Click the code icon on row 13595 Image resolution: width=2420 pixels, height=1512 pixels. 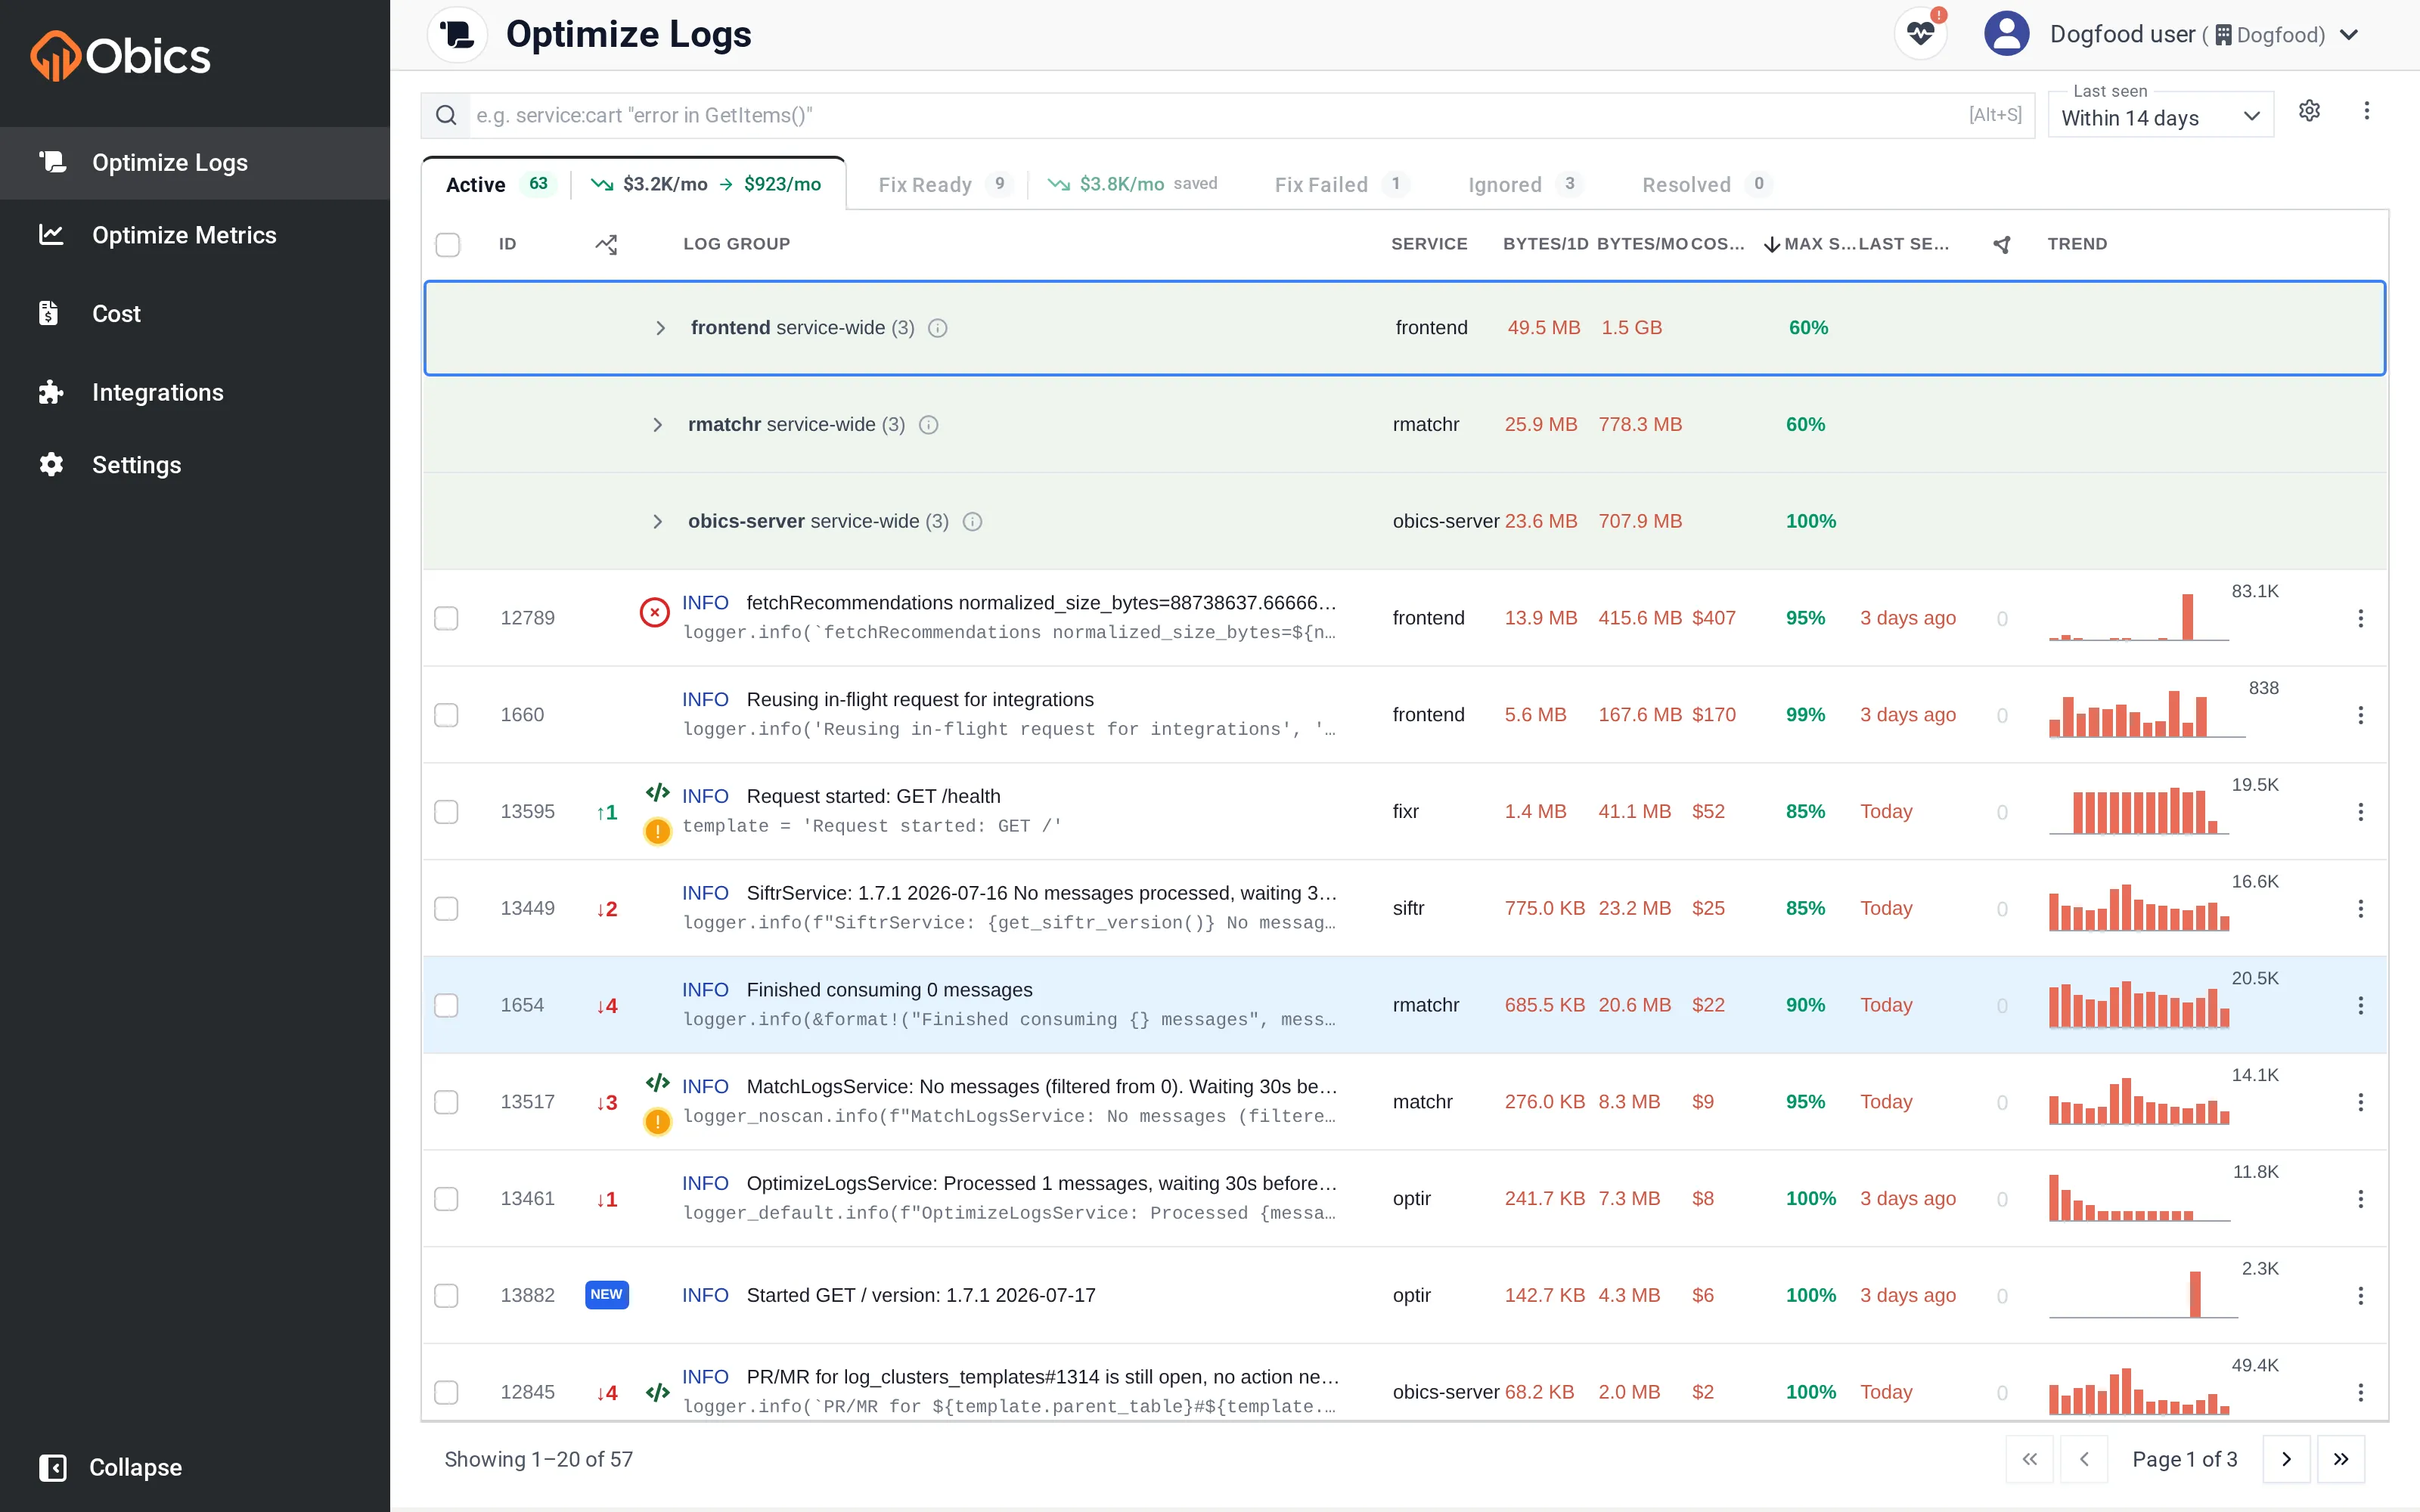point(657,793)
